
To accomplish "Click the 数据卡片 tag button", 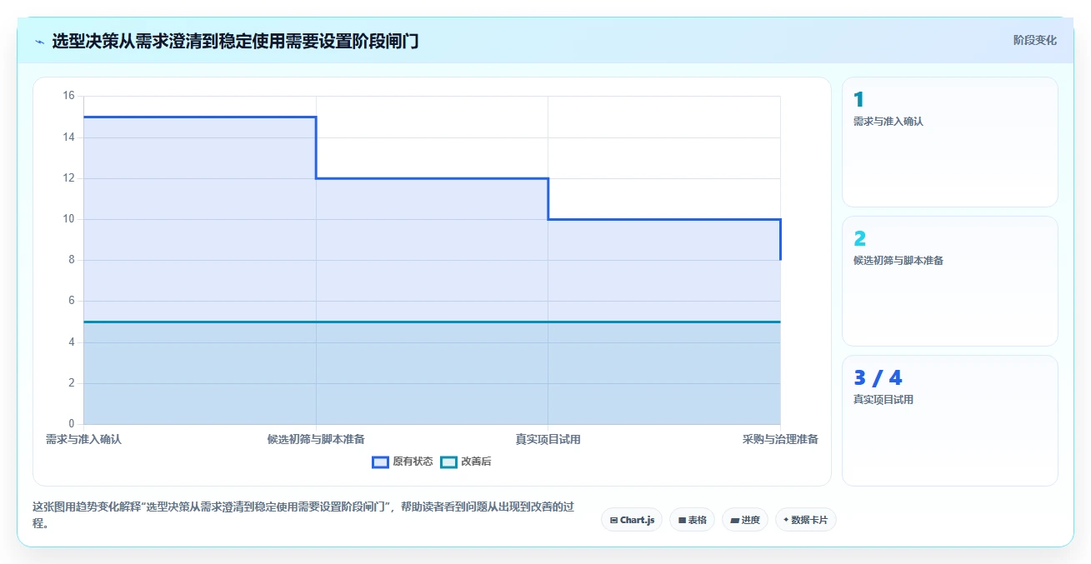I will [x=805, y=520].
